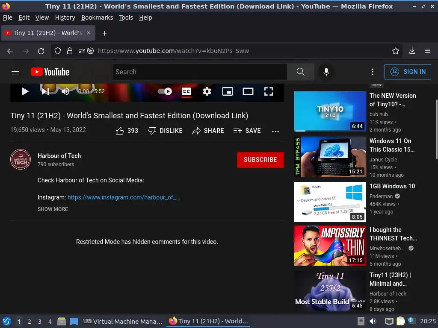
Task: Open the file manager taskbar icon
Action: (62, 321)
